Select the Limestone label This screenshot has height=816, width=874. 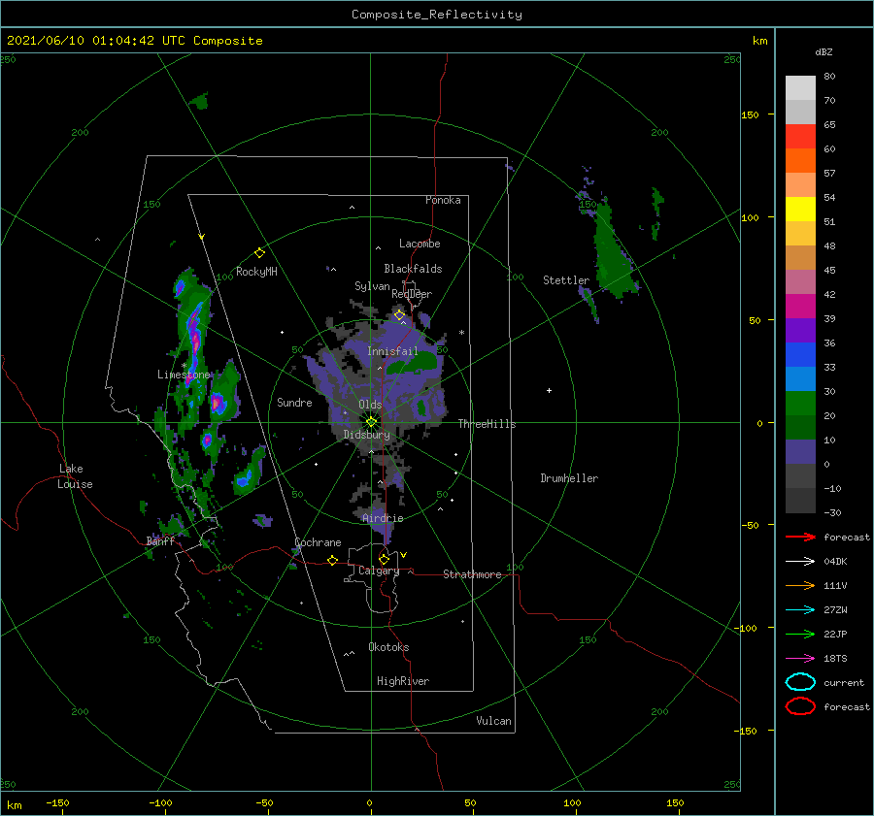(x=184, y=375)
